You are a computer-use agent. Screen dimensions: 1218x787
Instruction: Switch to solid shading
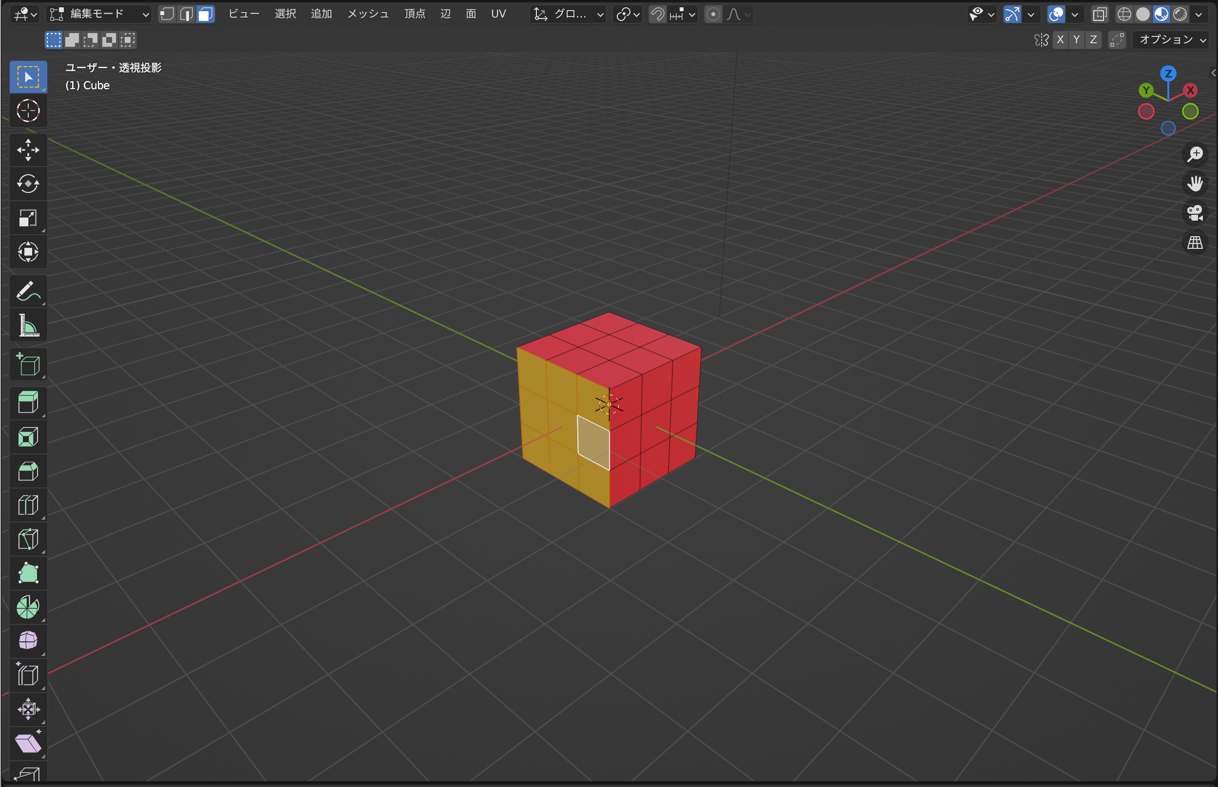point(1143,14)
